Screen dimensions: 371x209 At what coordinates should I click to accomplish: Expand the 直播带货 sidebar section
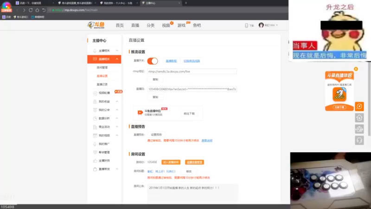pos(117,169)
